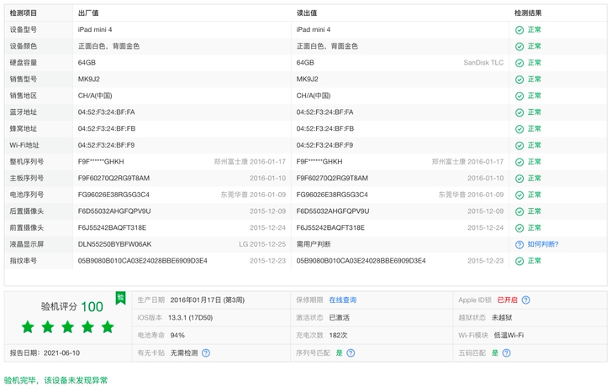Image resolution: width=612 pixels, height=391 pixels.
Task: Click the 低温Wi-Fi module value
Action: pos(509,336)
